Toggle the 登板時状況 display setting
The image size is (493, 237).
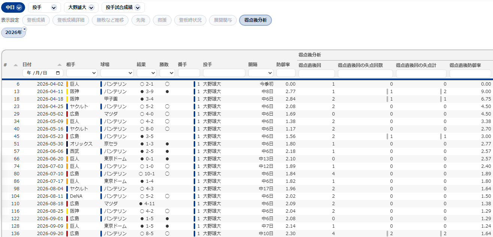[190, 20]
